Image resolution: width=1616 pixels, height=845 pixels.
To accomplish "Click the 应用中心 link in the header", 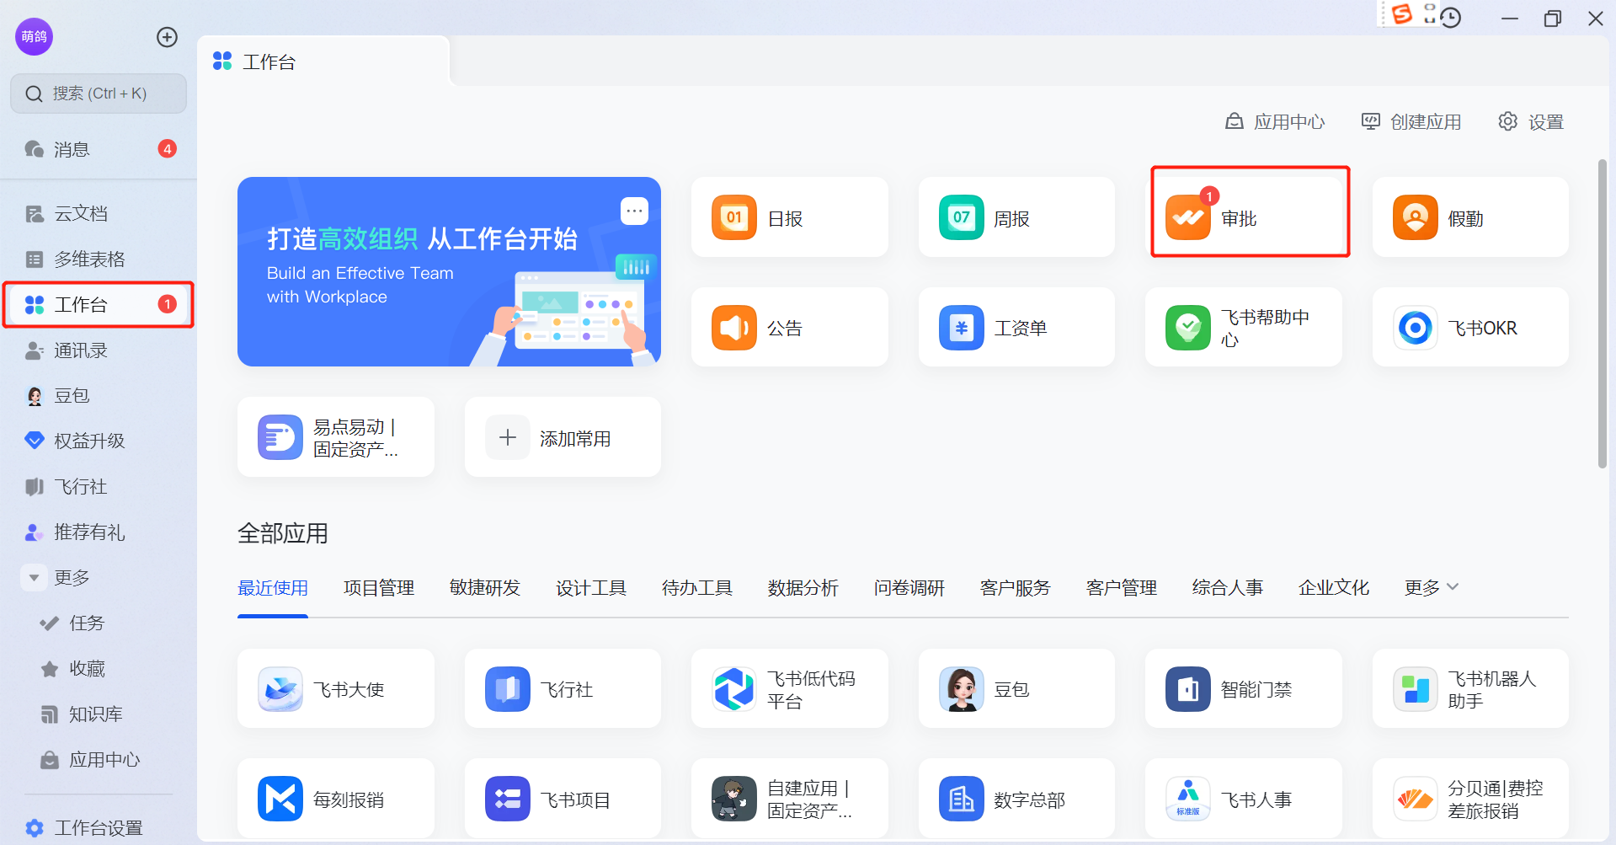I will [x=1275, y=122].
